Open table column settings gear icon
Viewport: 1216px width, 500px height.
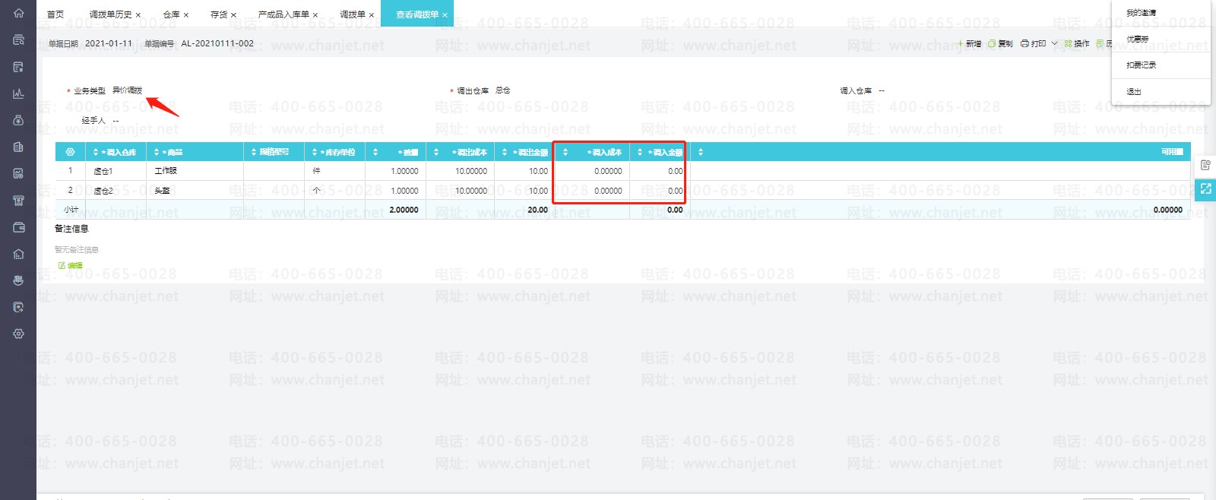[x=70, y=152]
